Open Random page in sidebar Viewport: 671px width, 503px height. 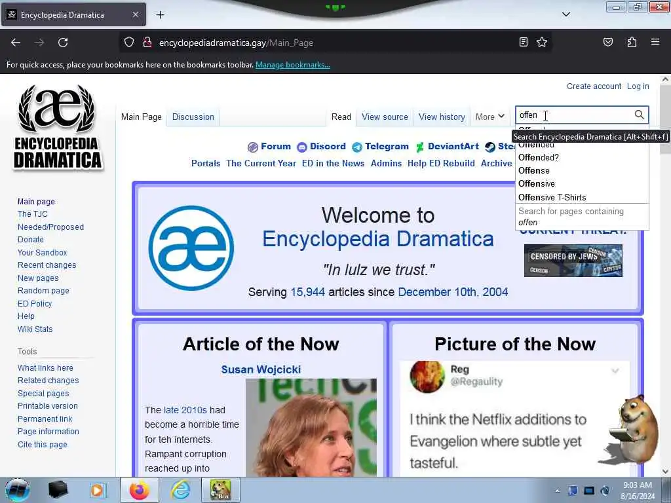coord(43,290)
